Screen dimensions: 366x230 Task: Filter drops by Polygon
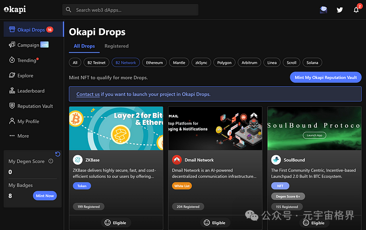pyautogui.click(x=224, y=63)
